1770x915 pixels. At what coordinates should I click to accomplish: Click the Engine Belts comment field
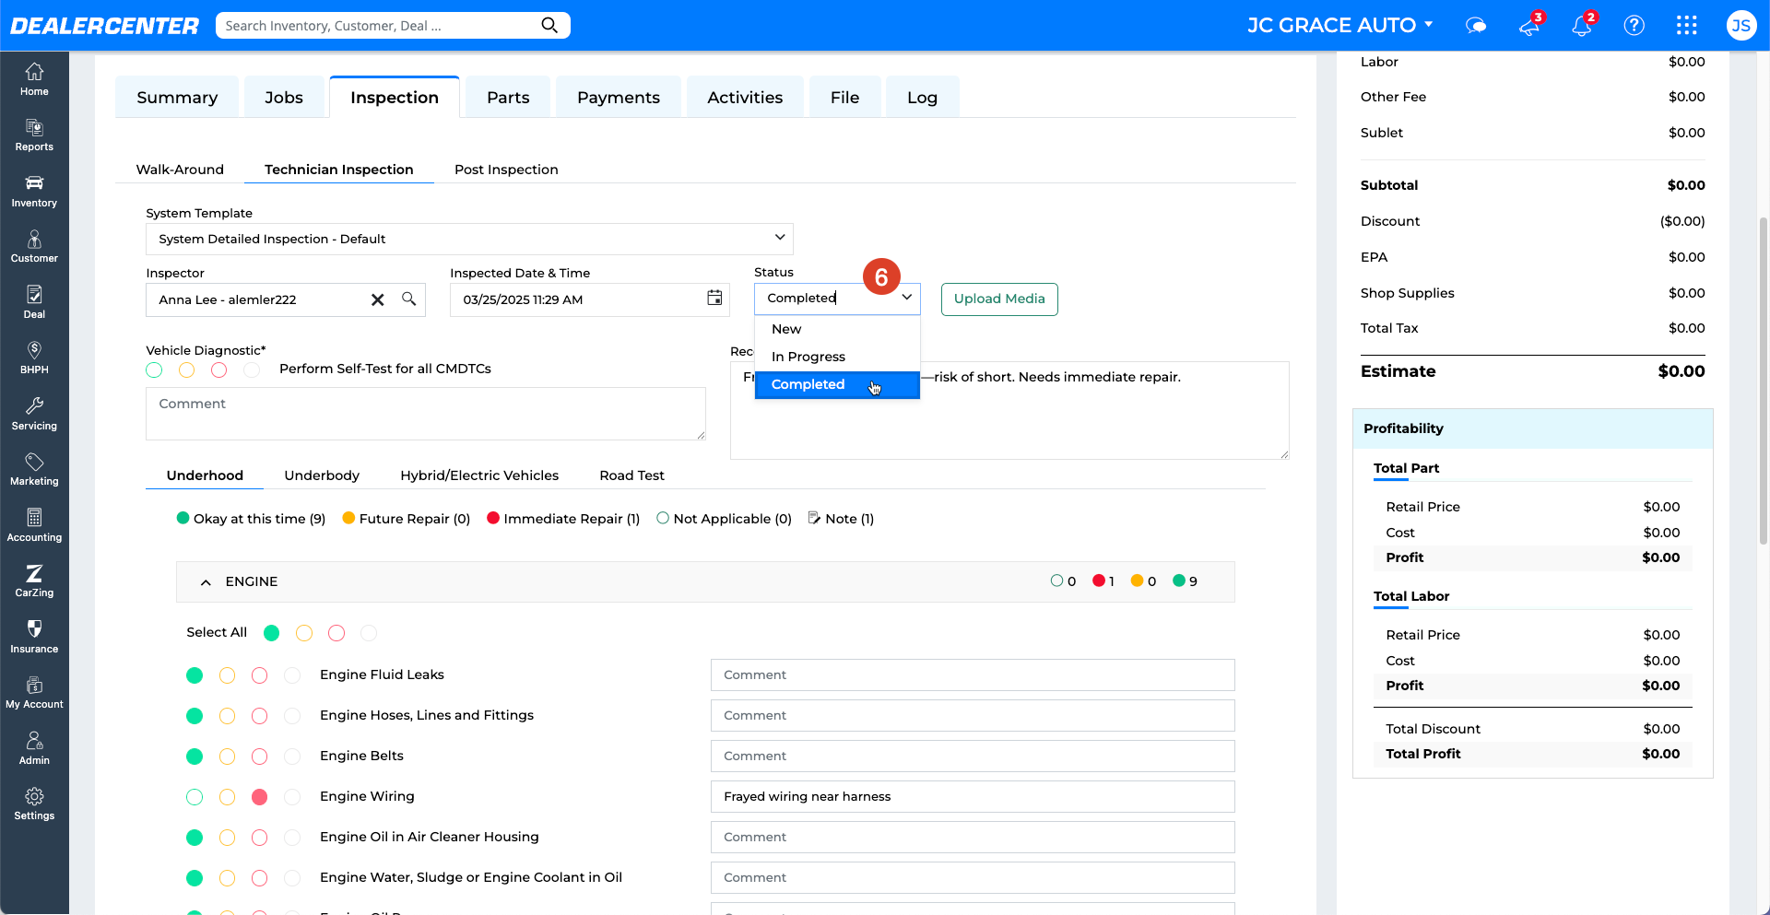[x=973, y=757]
